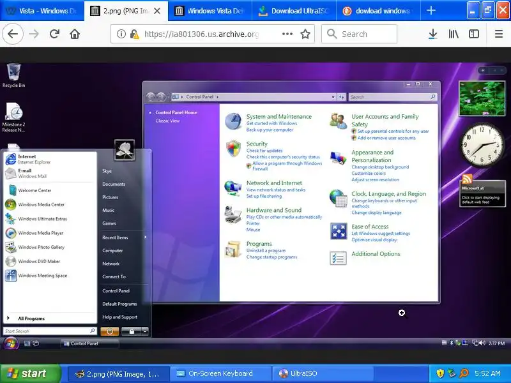
Task: Click the Recycle Bin desktop icon
Action: [13, 75]
